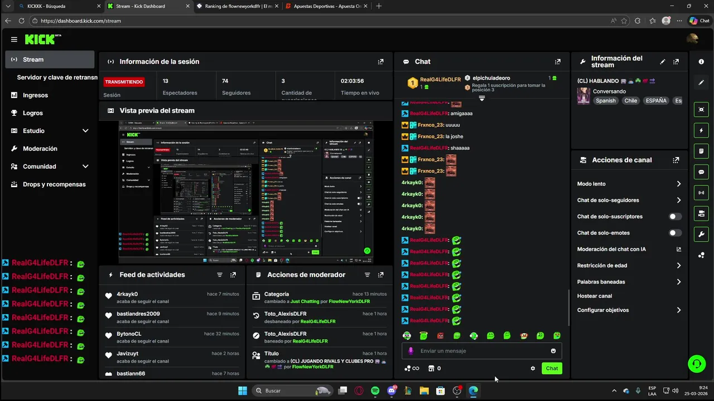This screenshot has height=401, width=714.
Task: Open the Acciones de moderador filter icon
Action: pyautogui.click(x=367, y=275)
